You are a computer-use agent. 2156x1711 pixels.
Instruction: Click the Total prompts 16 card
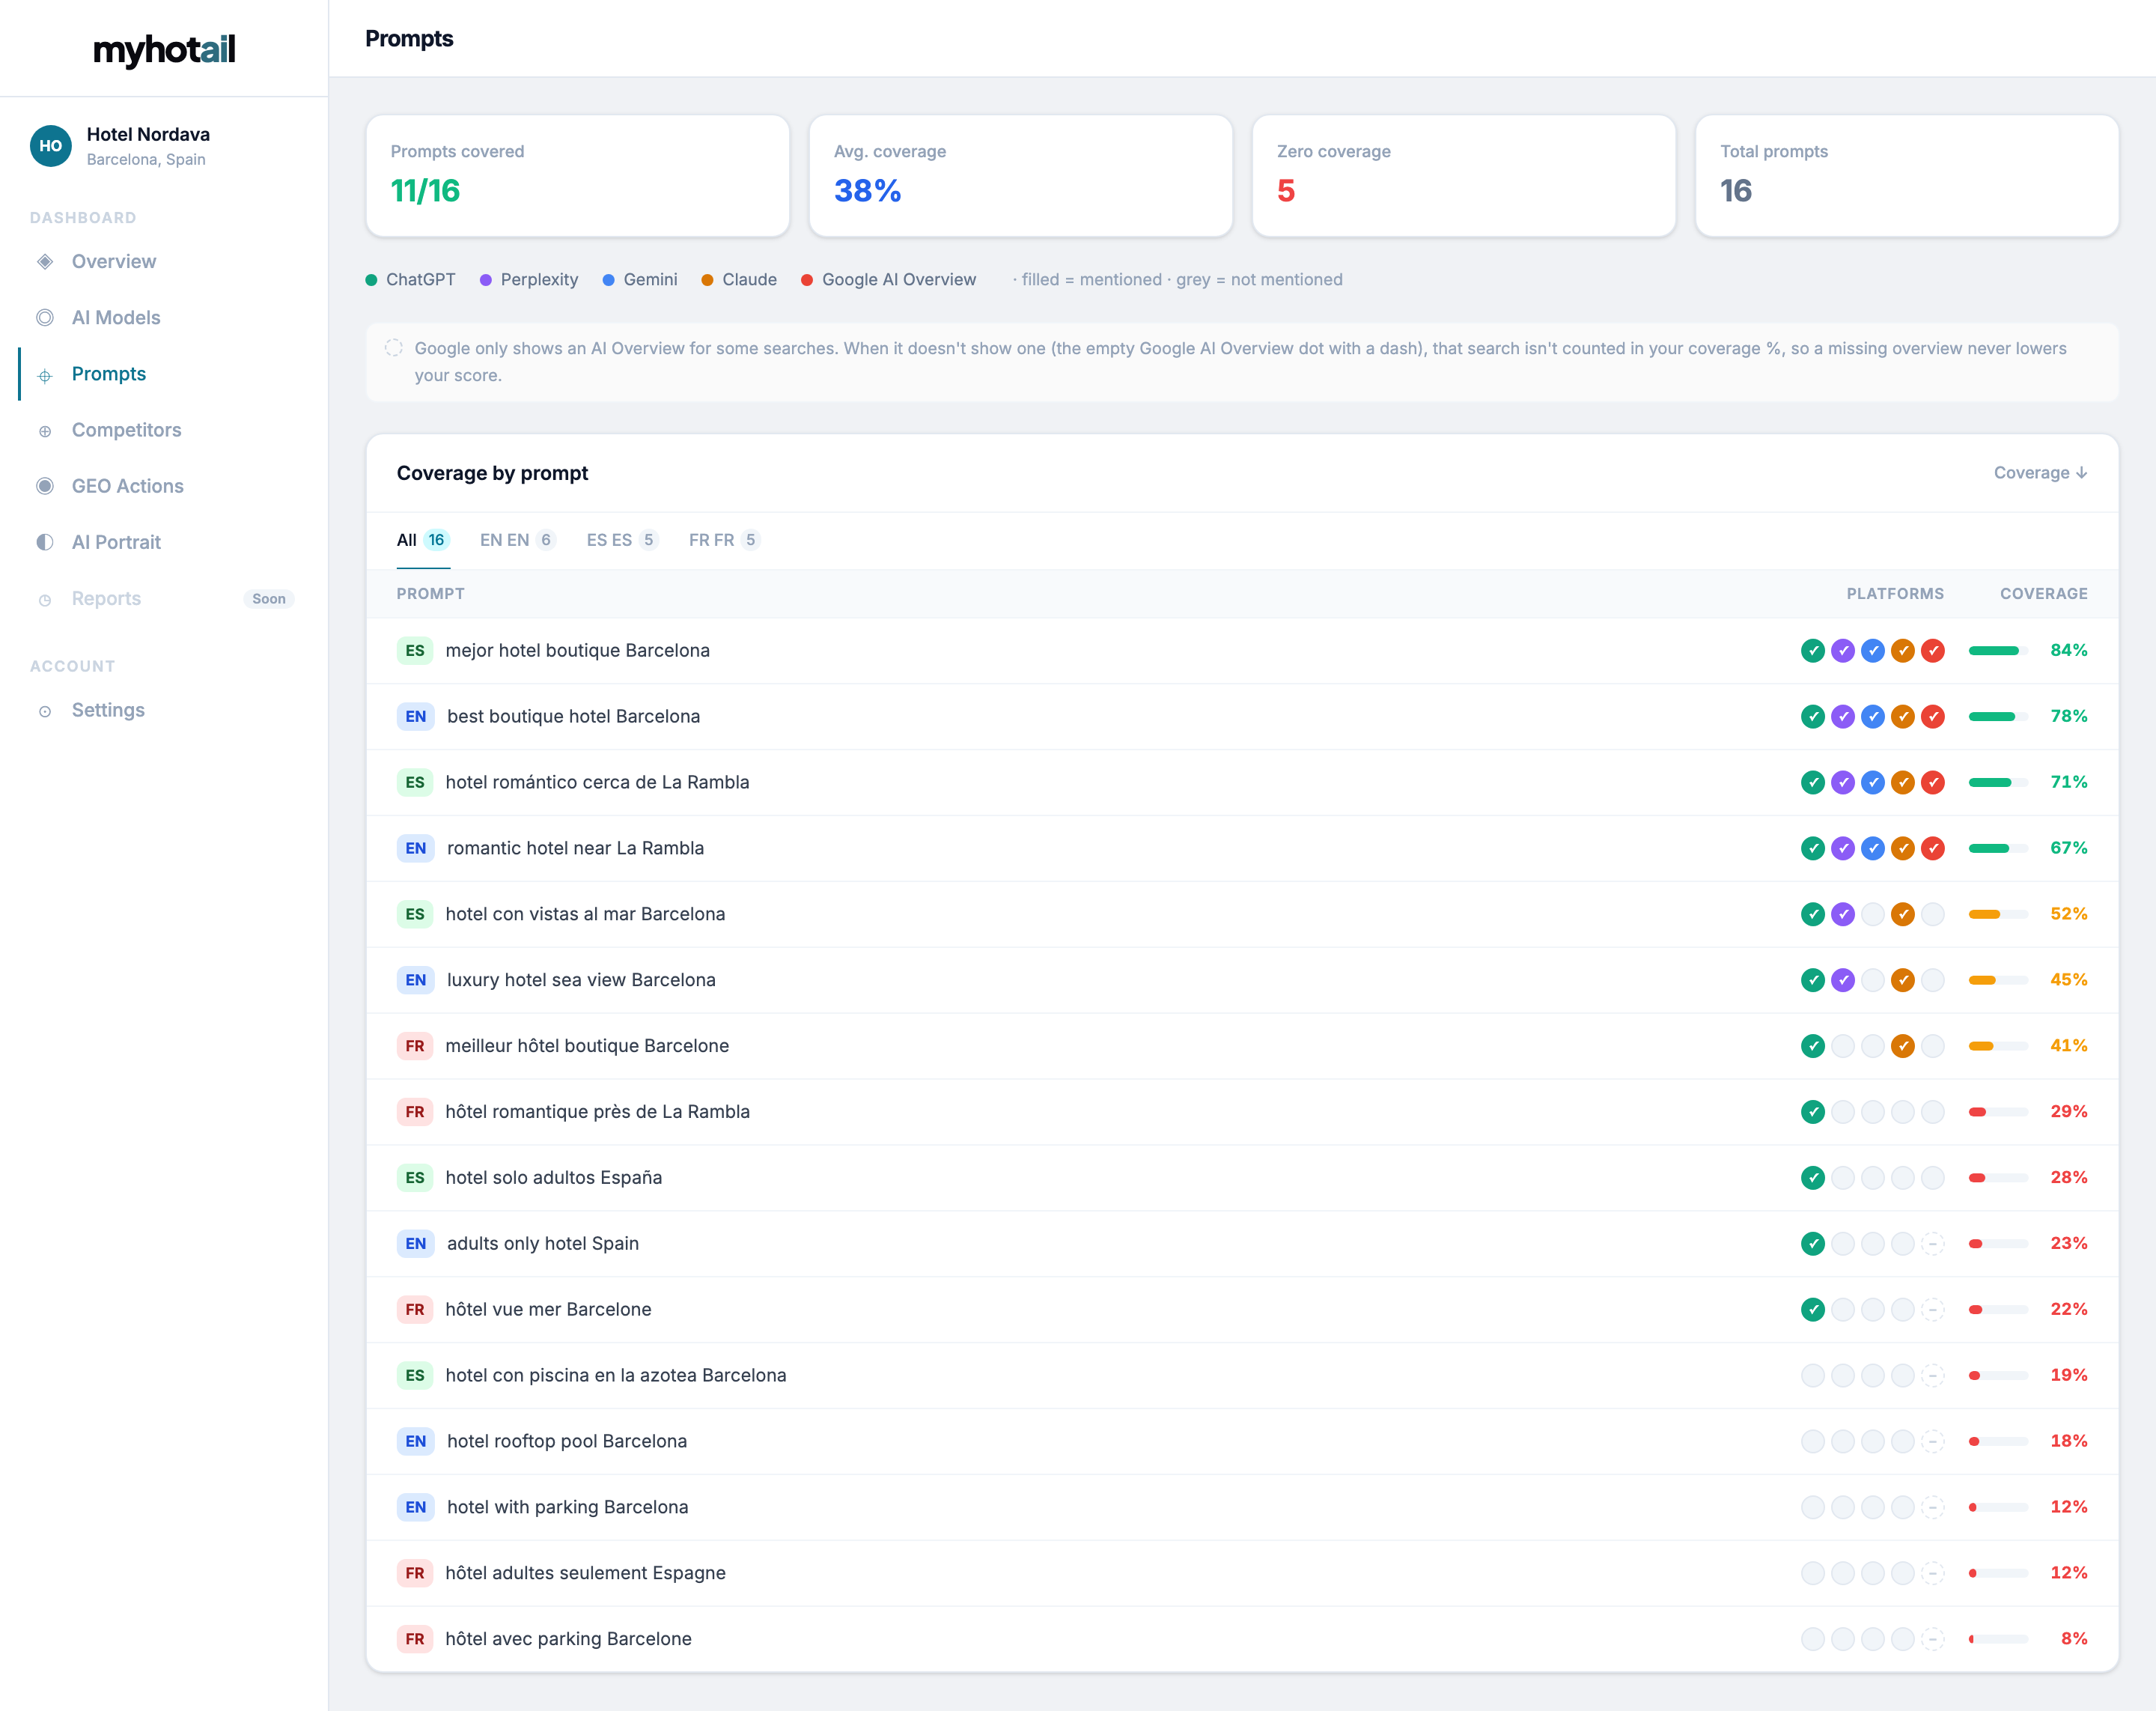1907,176
